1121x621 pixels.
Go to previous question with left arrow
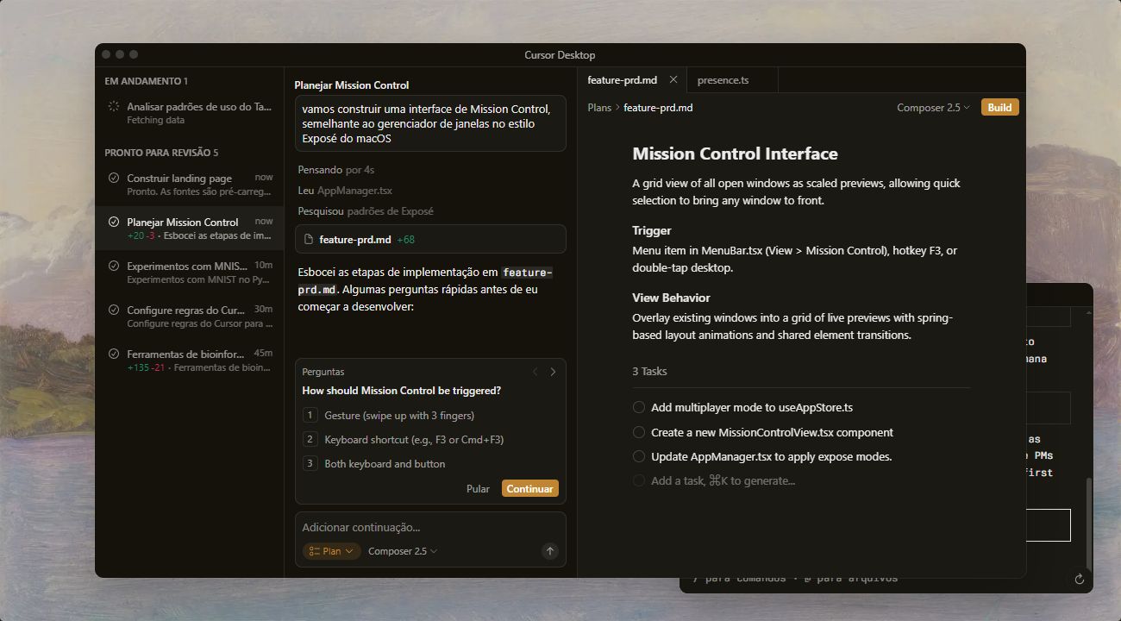[x=535, y=372]
